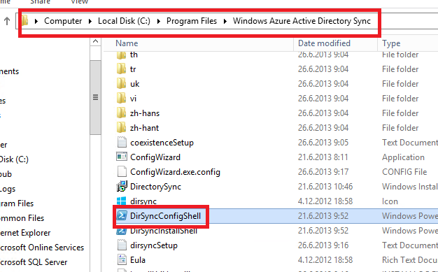Click the navigation pane scroll up arrow

click(x=96, y=41)
